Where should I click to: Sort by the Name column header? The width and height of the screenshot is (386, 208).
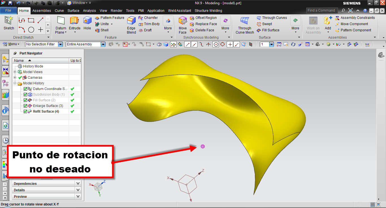point(40,60)
